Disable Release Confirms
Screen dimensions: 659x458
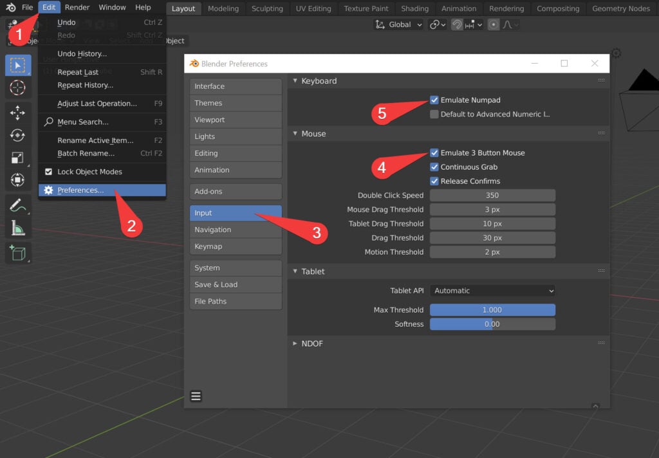(x=435, y=181)
